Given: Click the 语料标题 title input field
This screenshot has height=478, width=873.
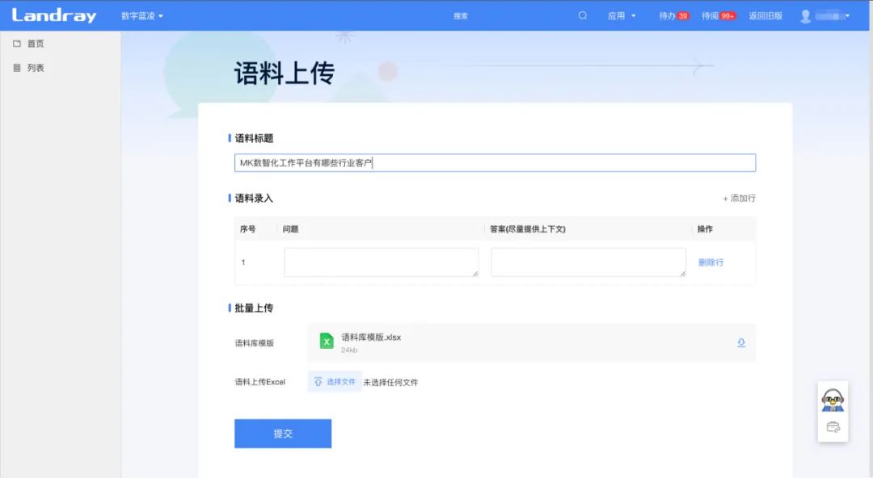Looking at the screenshot, I should [494, 161].
